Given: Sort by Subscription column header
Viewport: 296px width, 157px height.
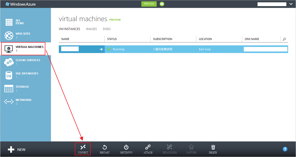Looking at the screenshot, I should 162,39.
